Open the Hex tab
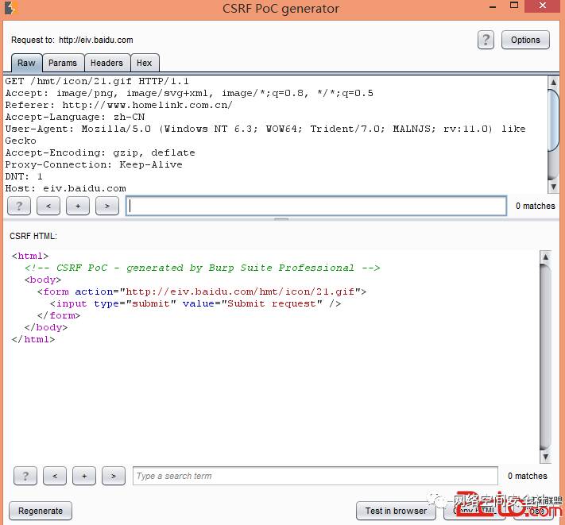565x525 pixels. [144, 63]
